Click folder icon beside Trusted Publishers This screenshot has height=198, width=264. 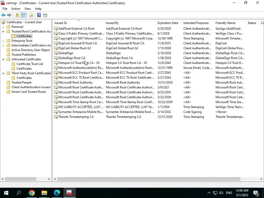click(x=8, y=55)
